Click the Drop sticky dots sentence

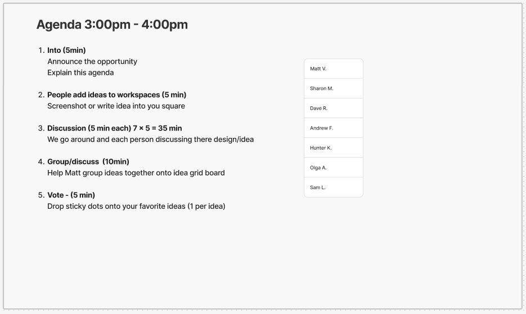tap(136, 207)
